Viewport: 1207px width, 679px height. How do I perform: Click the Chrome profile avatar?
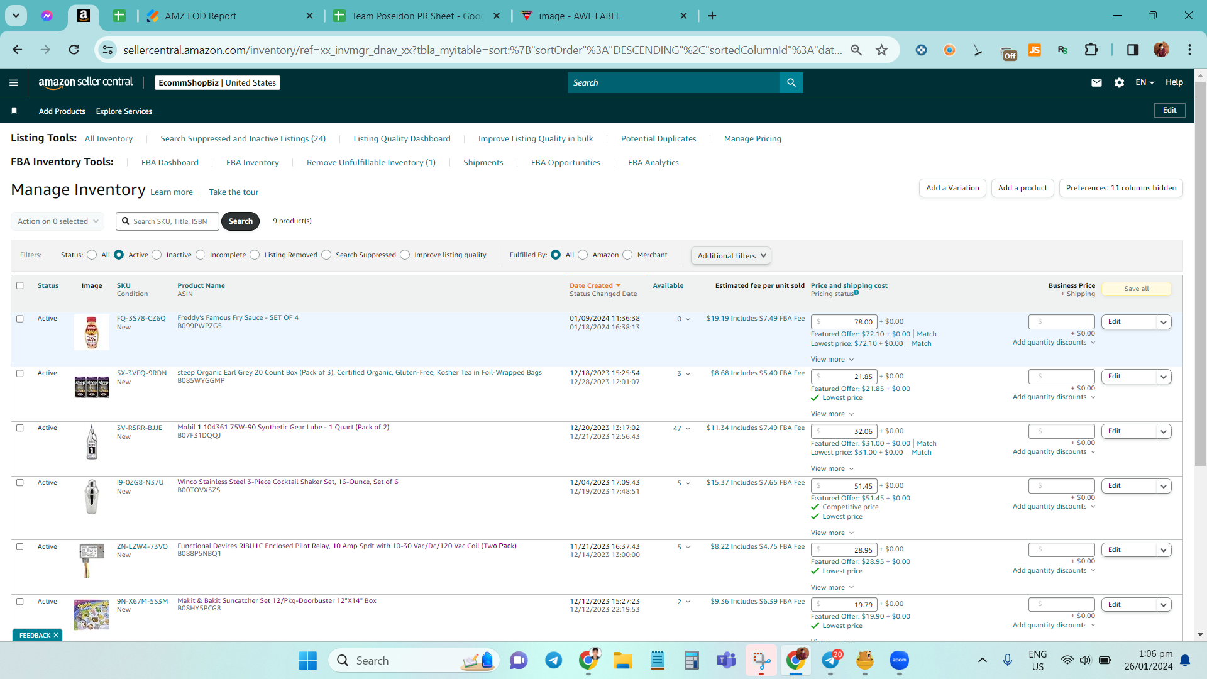coord(1161,50)
